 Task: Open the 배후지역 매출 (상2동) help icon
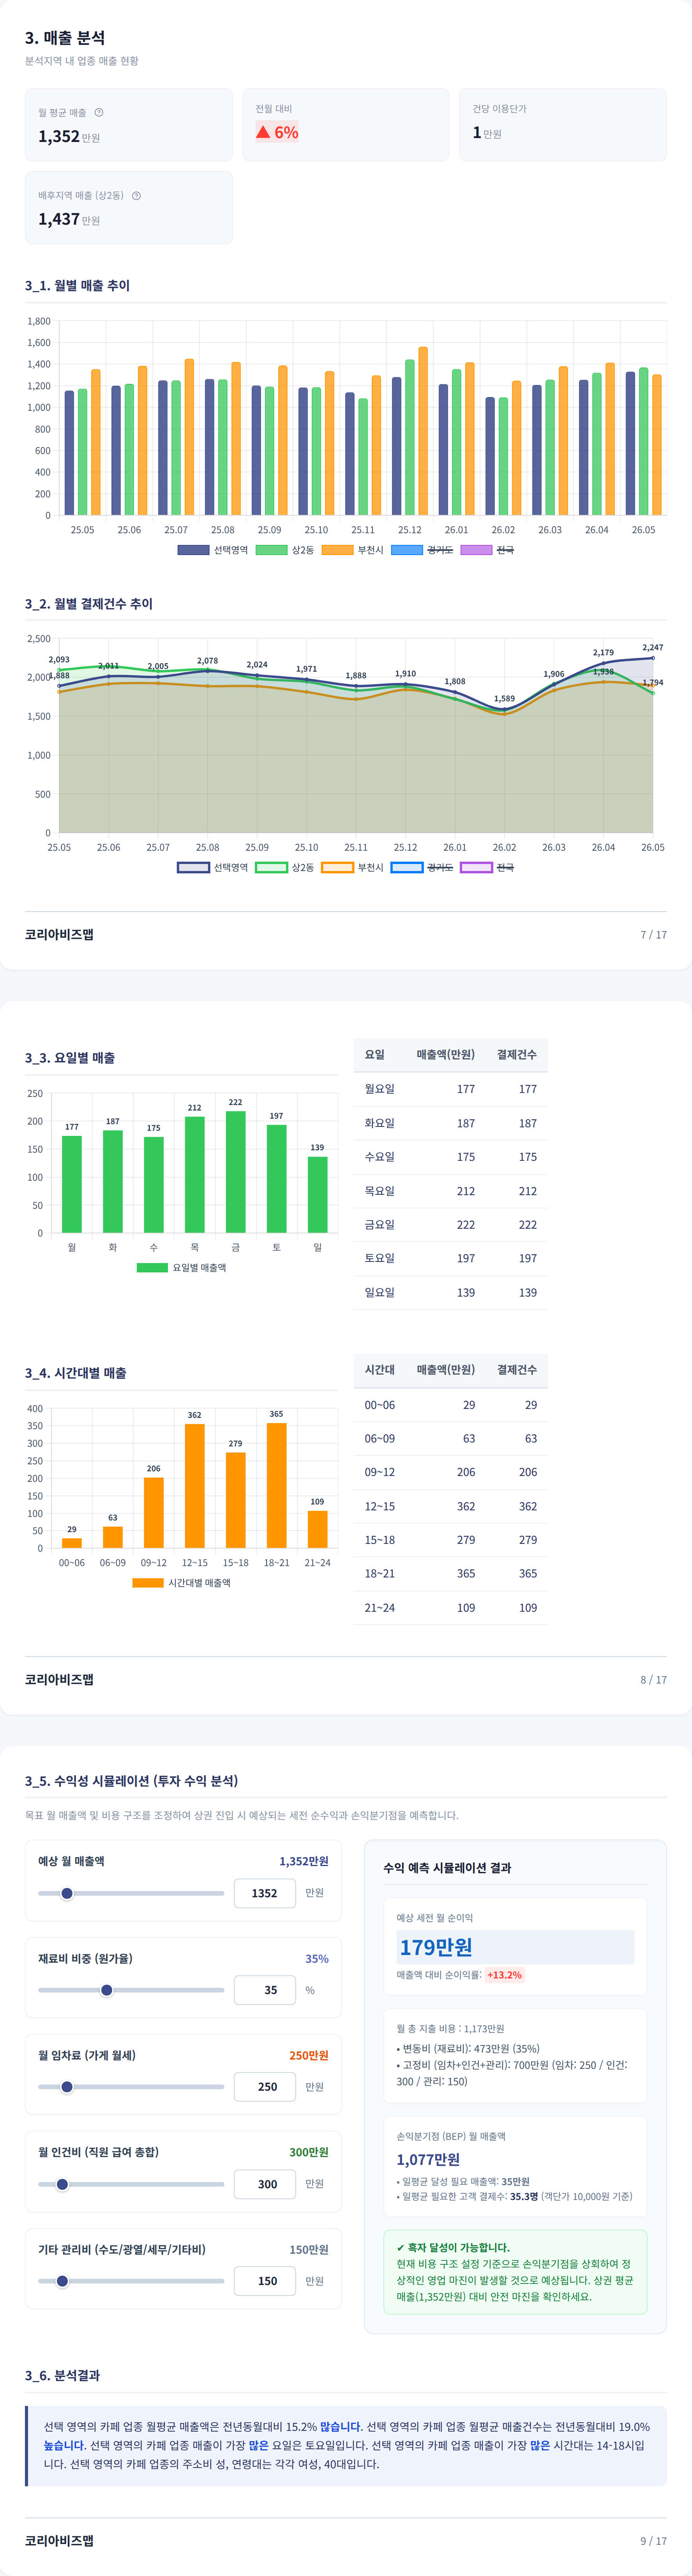click(x=136, y=195)
